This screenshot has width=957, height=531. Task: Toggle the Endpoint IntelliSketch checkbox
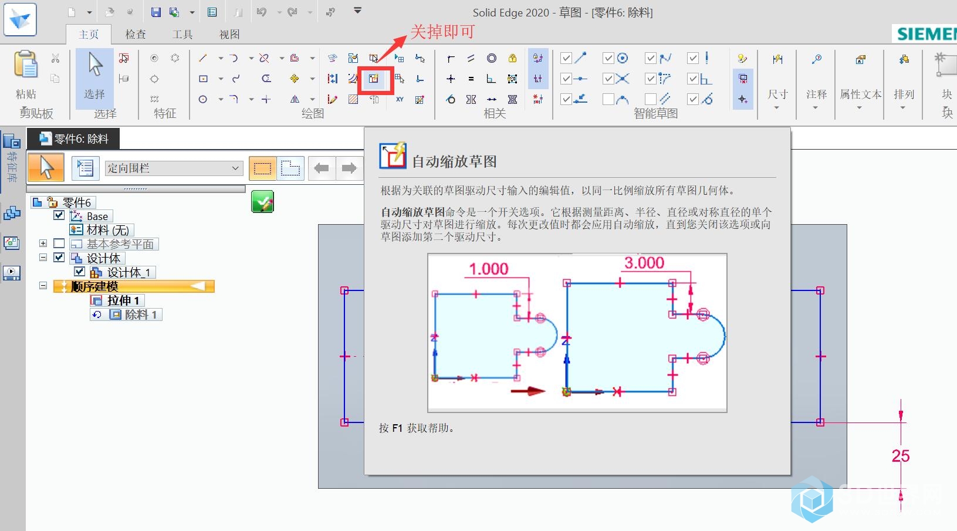566,58
